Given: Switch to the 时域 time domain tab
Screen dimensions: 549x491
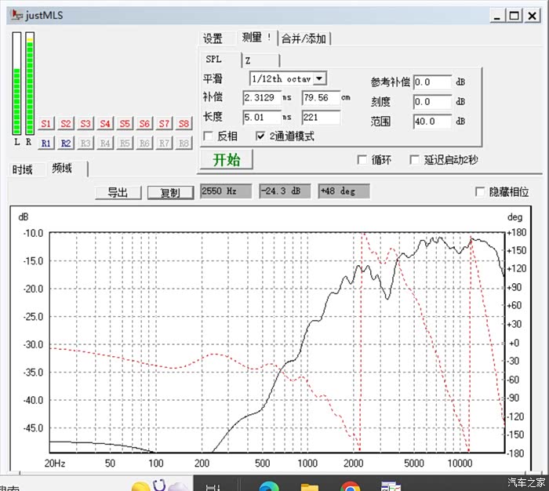Looking at the screenshot, I should pyautogui.click(x=23, y=169).
